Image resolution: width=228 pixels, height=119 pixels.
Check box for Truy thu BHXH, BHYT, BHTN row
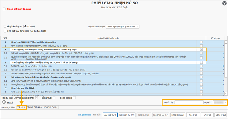[201, 74]
